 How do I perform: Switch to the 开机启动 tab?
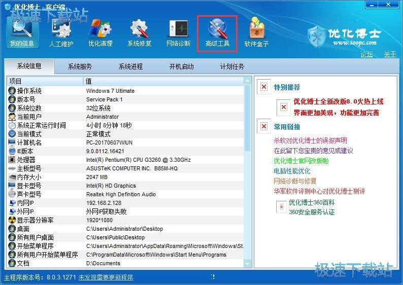(182, 67)
